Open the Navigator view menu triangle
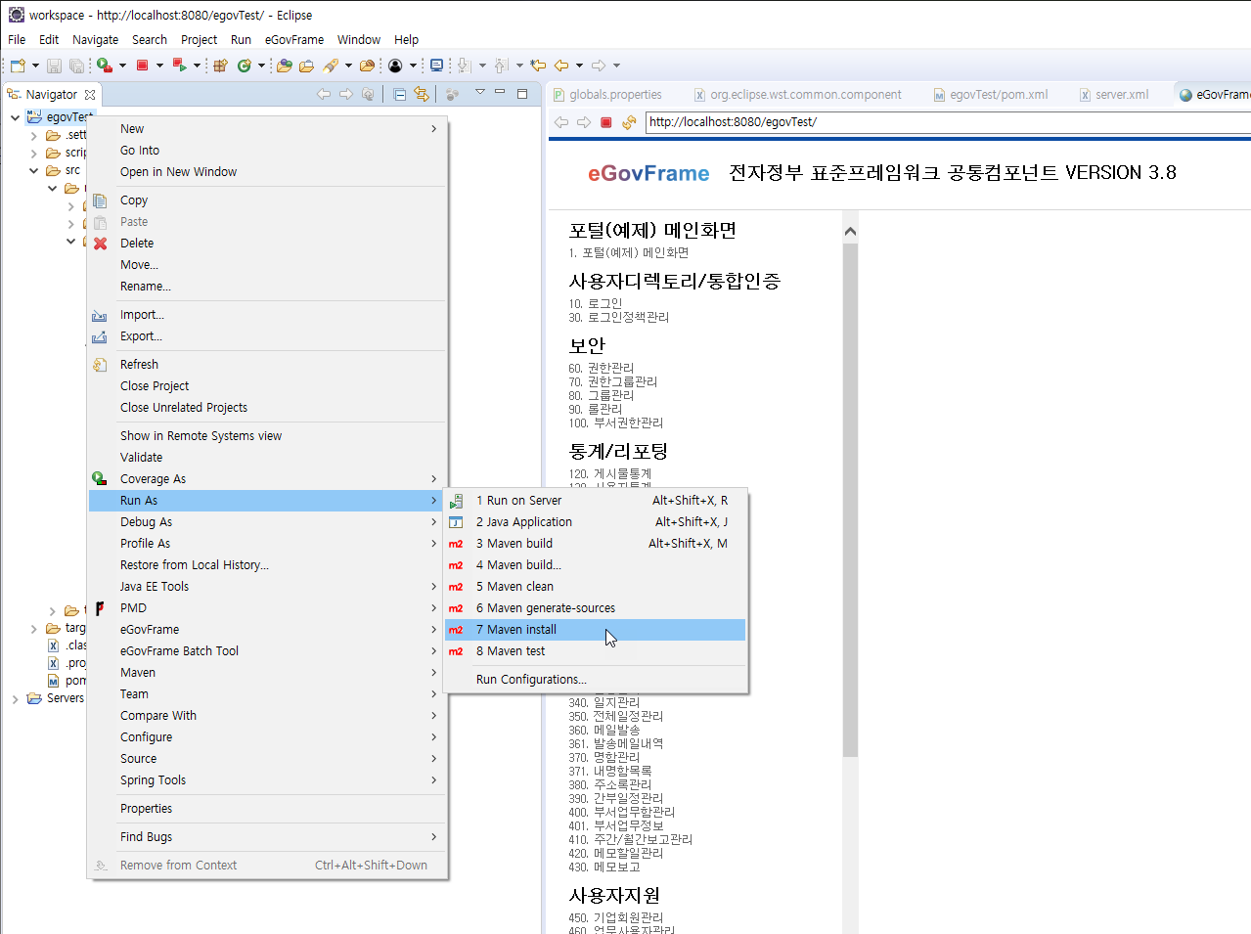1251x934 pixels. coord(480,92)
